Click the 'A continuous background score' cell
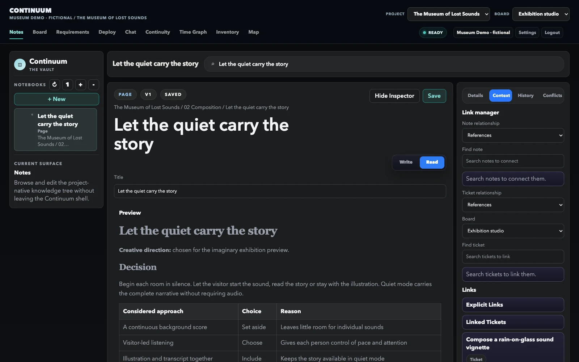This screenshot has height=362, width=579. 178,327
